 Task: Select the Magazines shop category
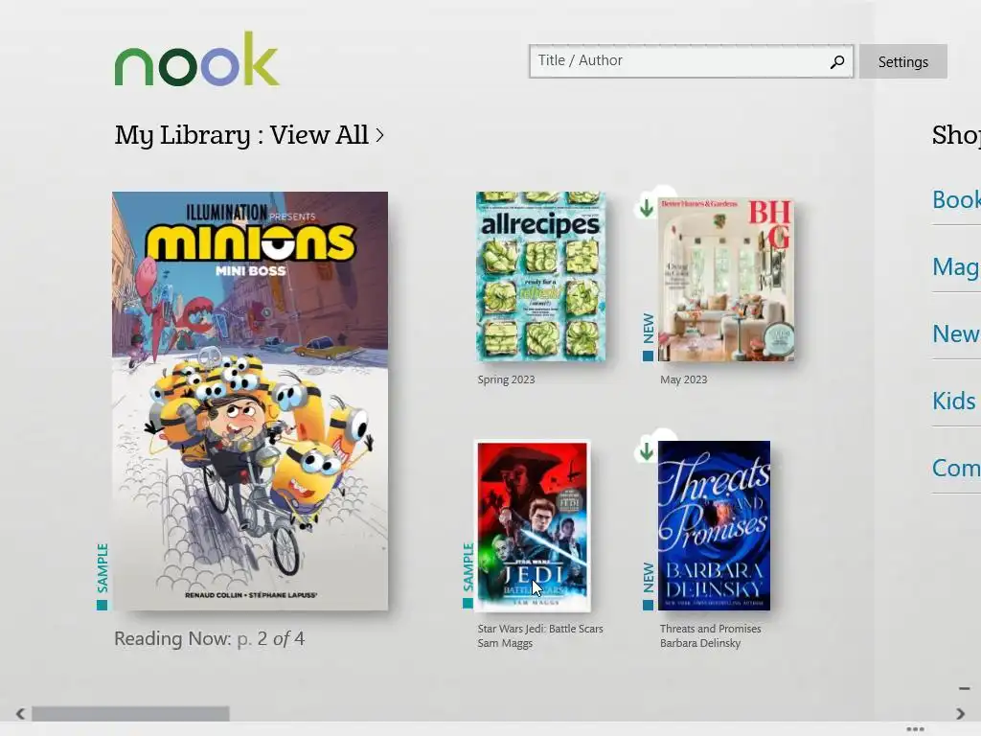coord(956,266)
